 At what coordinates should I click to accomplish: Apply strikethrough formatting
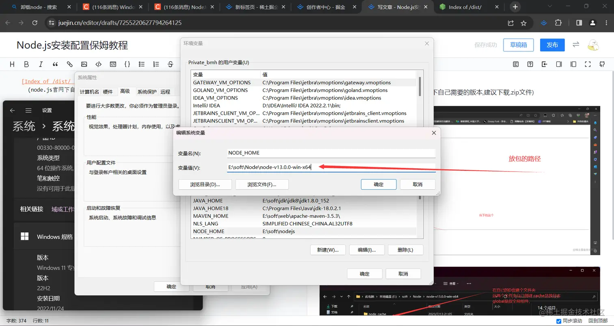point(171,64)
